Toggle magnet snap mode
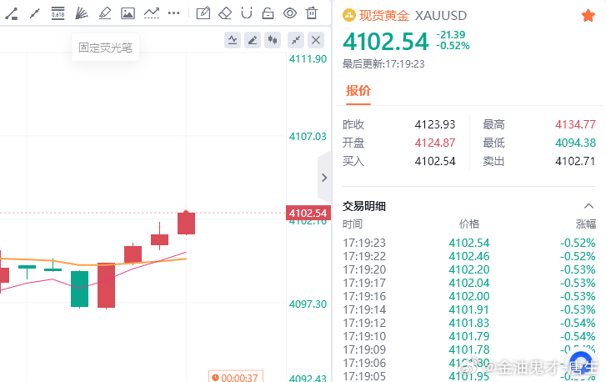This screenshot has width=606, height=382. point(246,13)
